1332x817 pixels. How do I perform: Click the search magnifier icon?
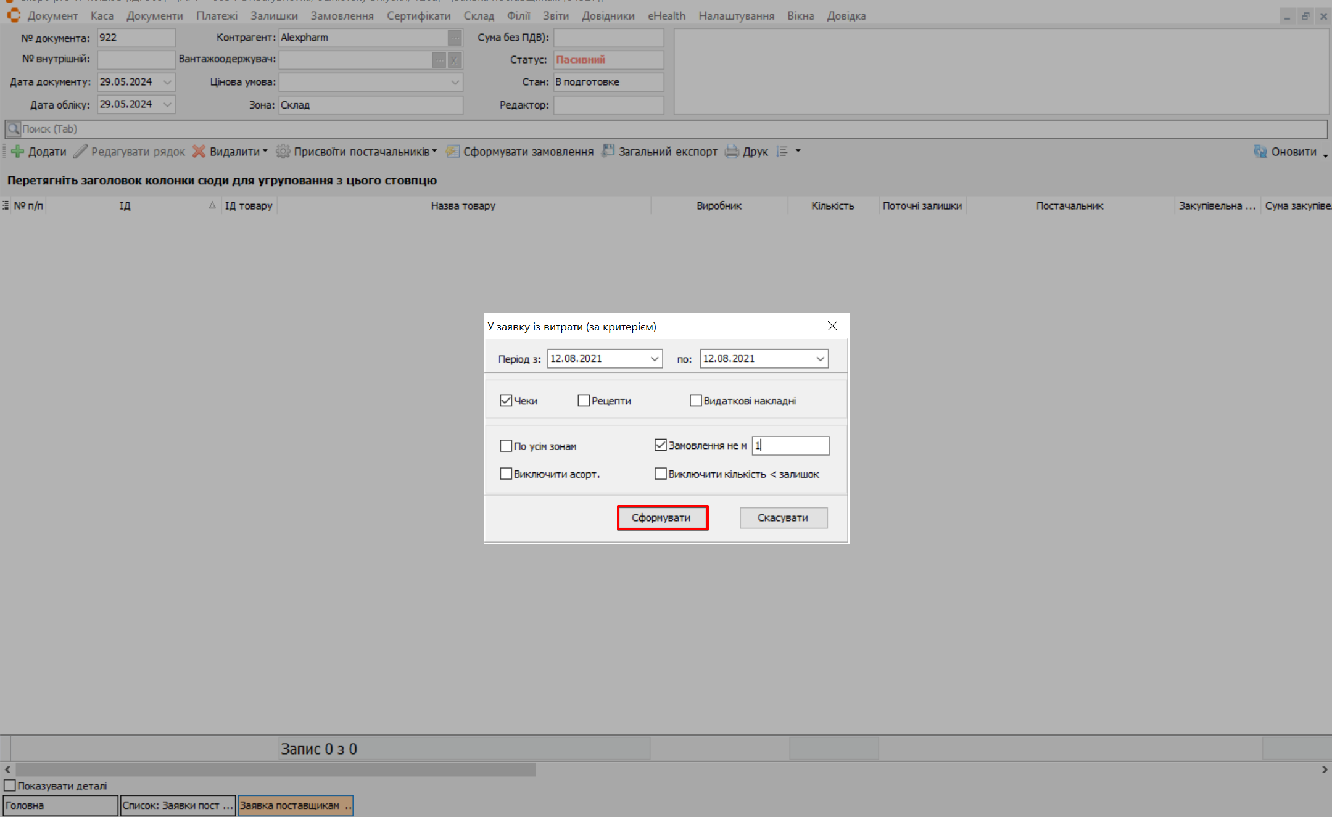tap(13, 129)
